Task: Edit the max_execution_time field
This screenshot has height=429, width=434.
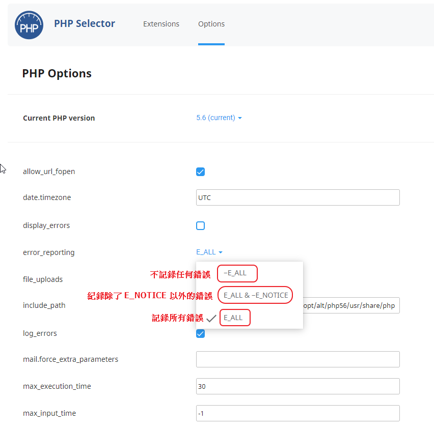Action: pyautogui.click(x=297, y=386)
